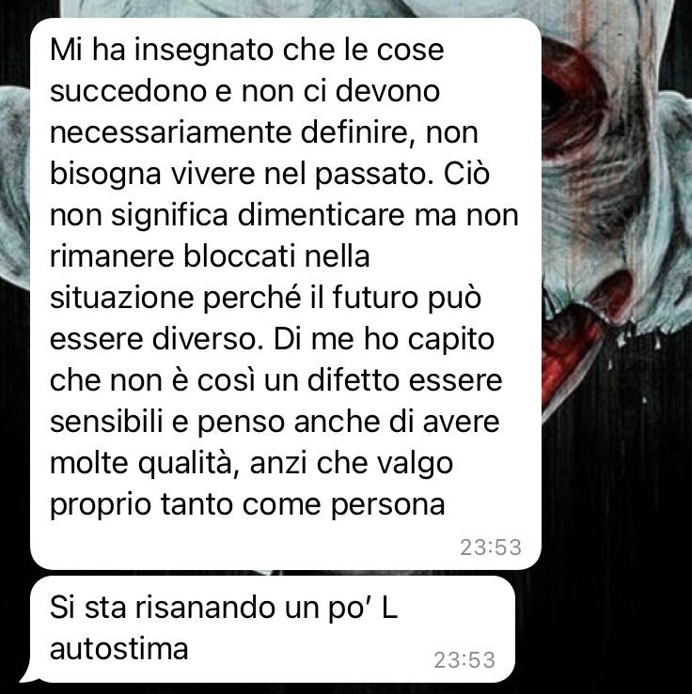Click the word "dimenticare" in the message
The height and width of the screenshot is (694, 692).
(x=321, y=215)
